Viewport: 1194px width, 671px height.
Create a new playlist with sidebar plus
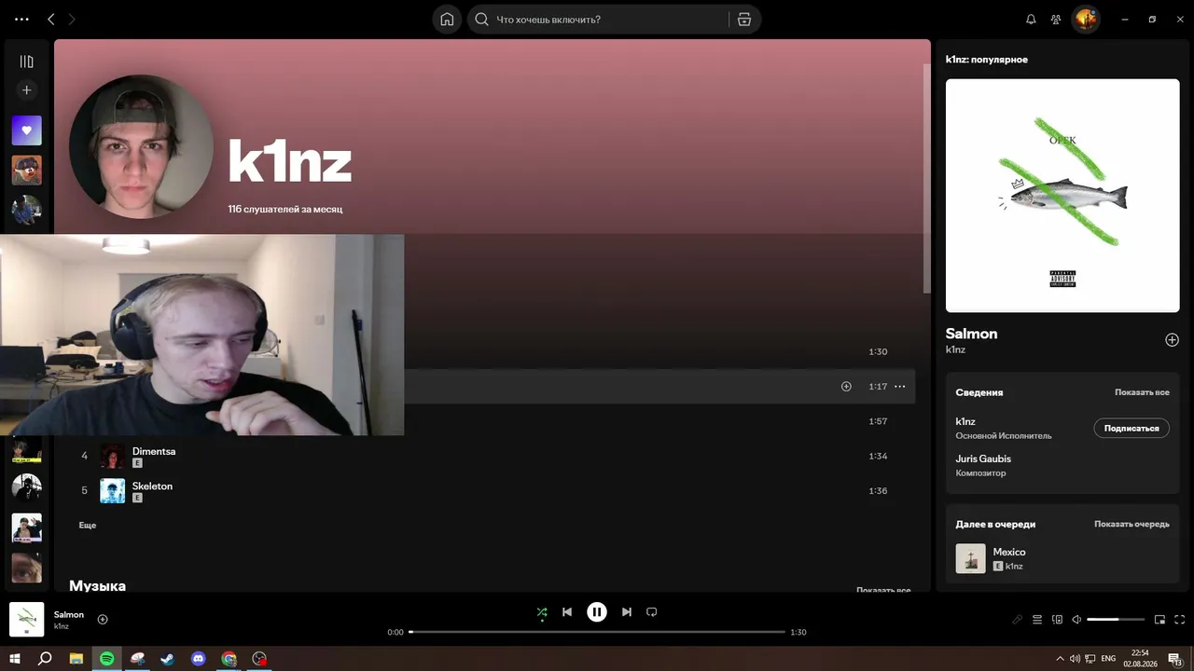26,90
